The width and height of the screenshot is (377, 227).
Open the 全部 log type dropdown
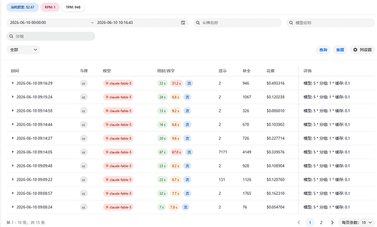pos(23,50)
